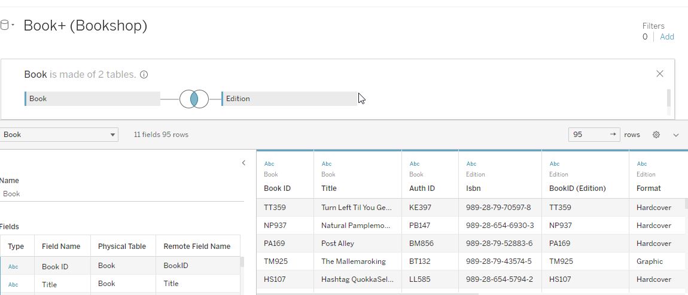Image resolution: width=688 pixels, height=295 pixels.
Task: Expand the chevron next to grid settings
Action: coord(676,135)
